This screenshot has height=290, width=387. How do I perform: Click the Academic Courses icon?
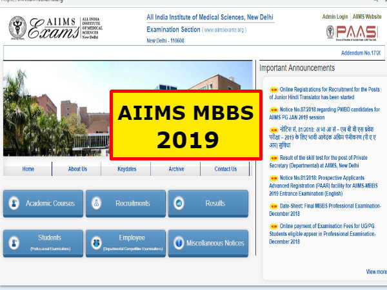(x=14, y=203)
